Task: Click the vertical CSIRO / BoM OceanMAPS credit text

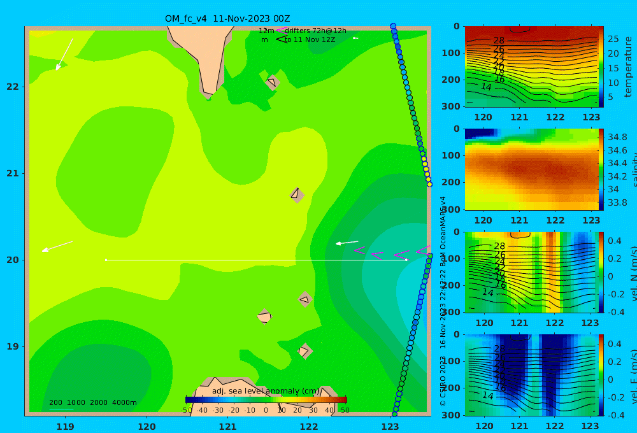Action: click(x=443, y=301)
